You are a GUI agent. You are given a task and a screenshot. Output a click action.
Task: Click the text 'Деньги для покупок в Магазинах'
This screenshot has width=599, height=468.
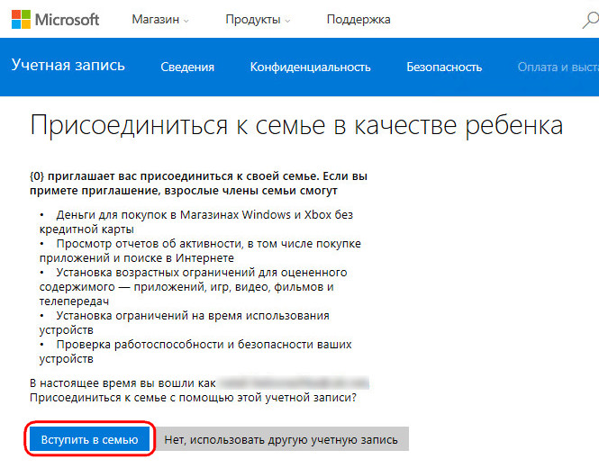148,215
